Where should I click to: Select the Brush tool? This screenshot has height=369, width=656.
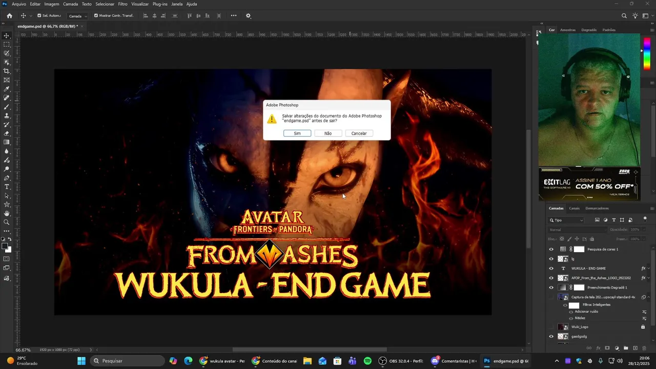(x=7, y=107)
